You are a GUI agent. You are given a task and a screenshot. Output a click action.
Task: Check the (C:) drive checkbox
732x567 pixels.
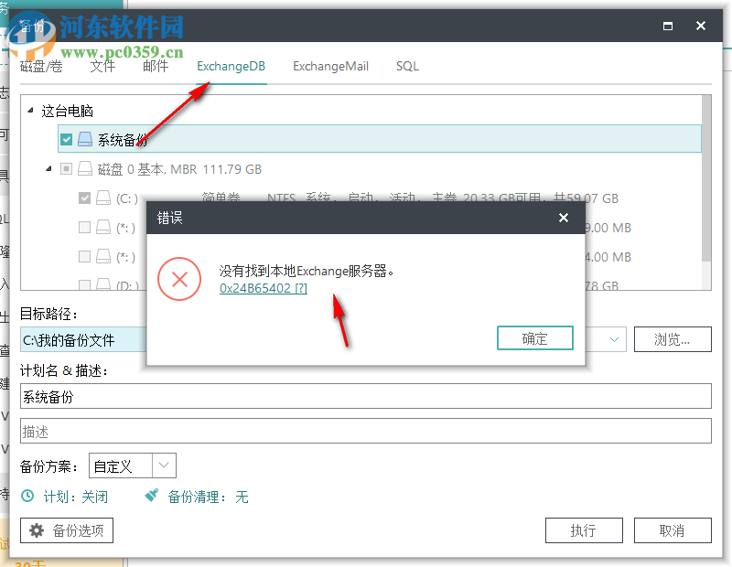click(84, 198)
